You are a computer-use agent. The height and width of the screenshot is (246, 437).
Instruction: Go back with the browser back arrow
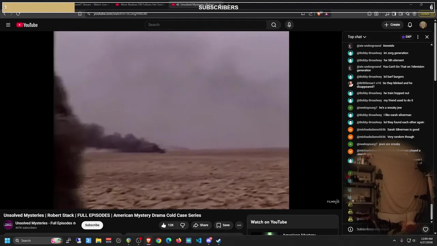(4, 14)
